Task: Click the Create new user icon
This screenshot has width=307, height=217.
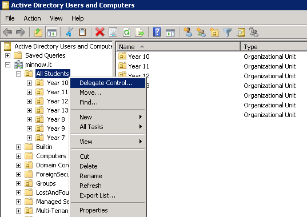Action: pyautogui.click(x=188, y=32)
